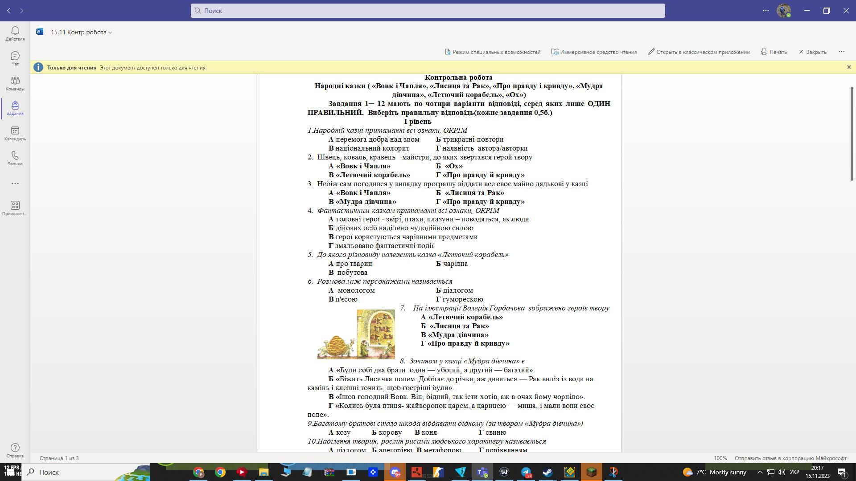Click Открыть в классическом приложении
This screenshot has height=481, width=856.
[699, 52]
